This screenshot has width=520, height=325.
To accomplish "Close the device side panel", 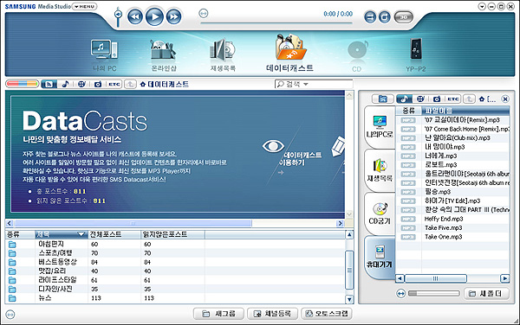I will pyautogui.click(x=505, y=99).
